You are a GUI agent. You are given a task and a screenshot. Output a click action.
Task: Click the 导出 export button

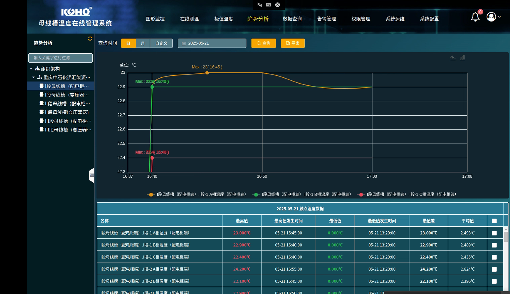pos(293,43)
